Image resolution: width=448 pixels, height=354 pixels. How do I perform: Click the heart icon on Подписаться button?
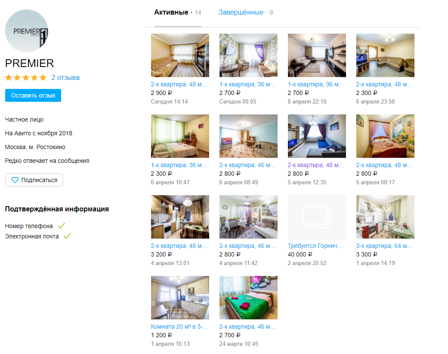click(x=15, y=180)
